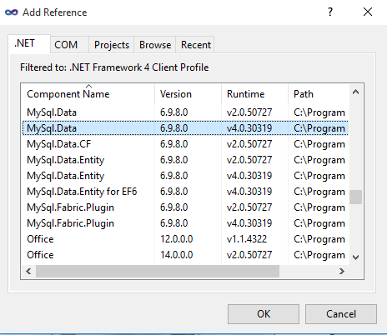Click the path cell of MySql.Data.Entity for EF6

pyautogui.click(x=319, y=192)
